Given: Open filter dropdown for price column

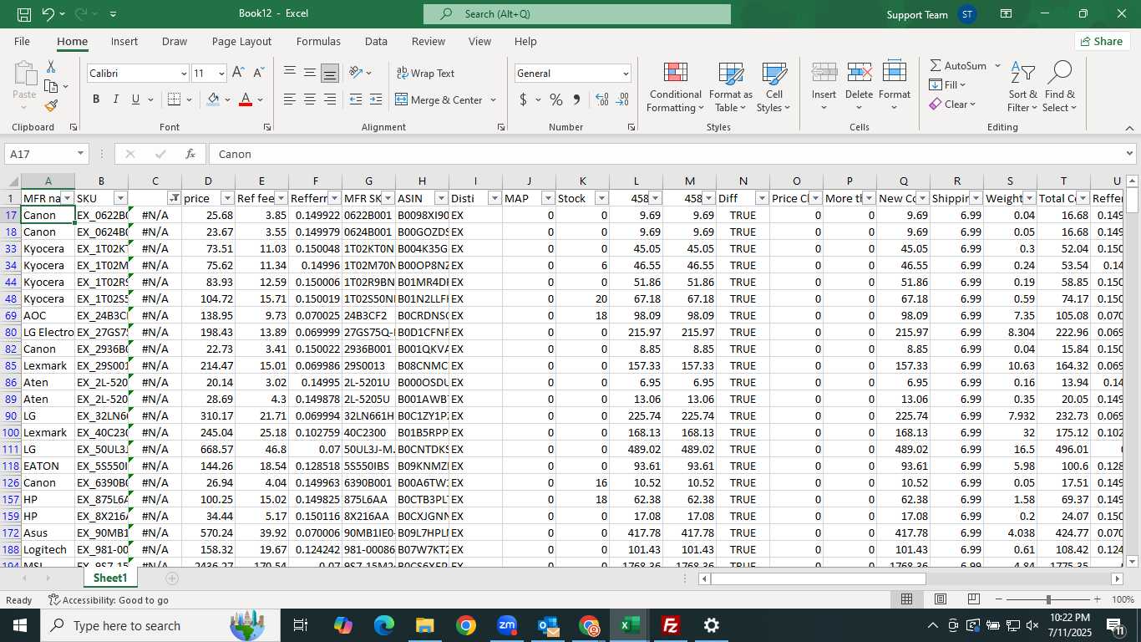Looking at the screenshot, I should (x=227, y=198).
